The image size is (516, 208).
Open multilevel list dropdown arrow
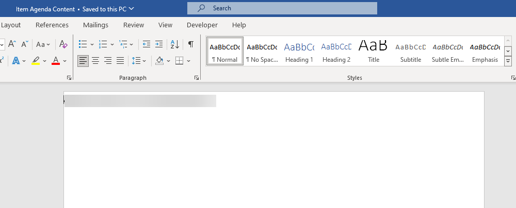pos(131,44)
